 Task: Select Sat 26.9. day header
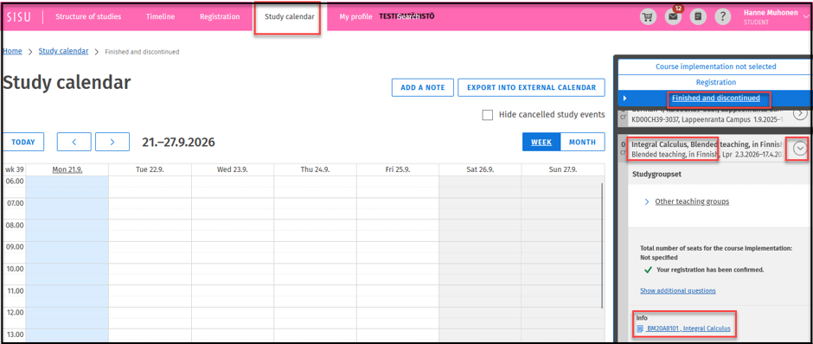click(480, 170)
